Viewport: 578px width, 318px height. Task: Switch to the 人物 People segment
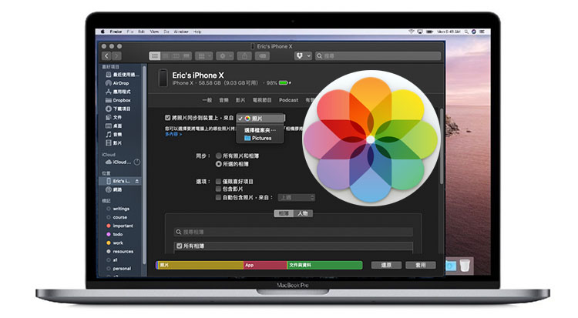303,213
